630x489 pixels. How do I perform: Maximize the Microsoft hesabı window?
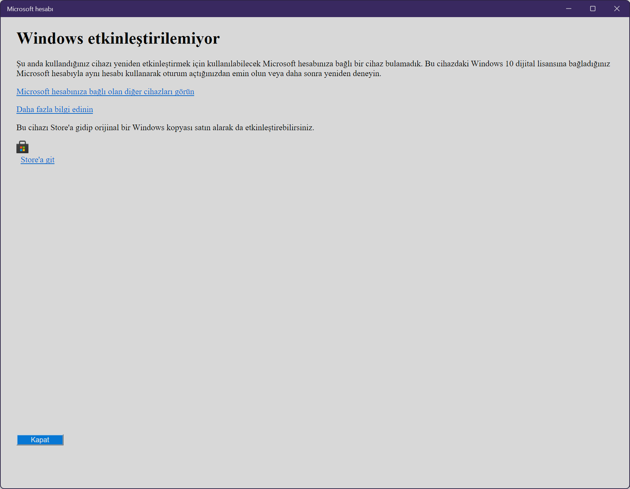point(593,9)
